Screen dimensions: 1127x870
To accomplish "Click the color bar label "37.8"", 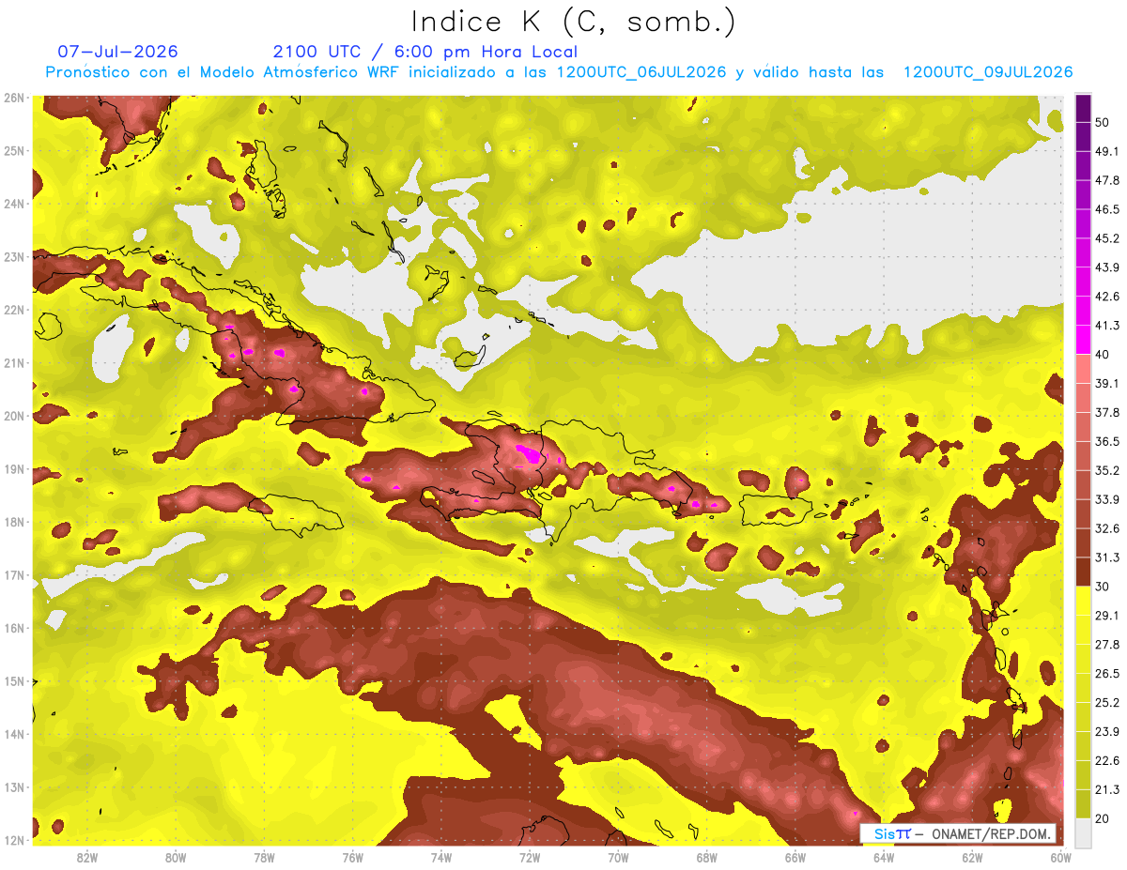I will click(x=1107, y=412).
